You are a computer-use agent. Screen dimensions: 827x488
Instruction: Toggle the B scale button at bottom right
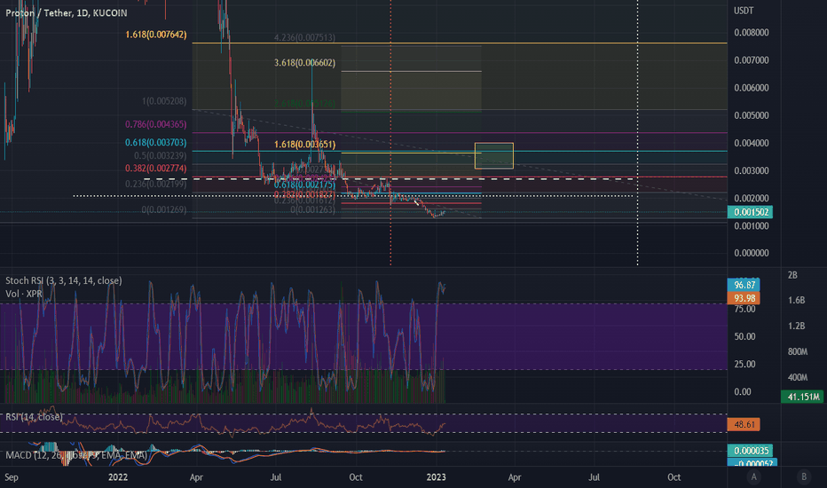[x=804, y=477]
